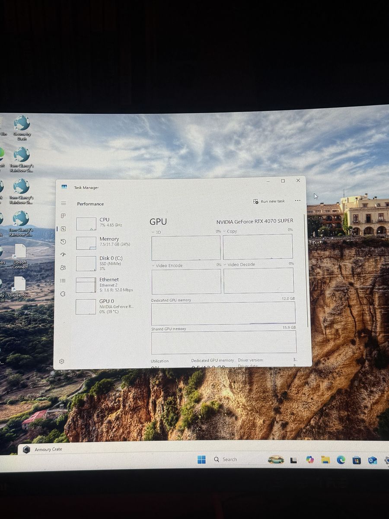Open the Video Decode graph dropdown
The image size is (389, 519).
click(x=225, y=265)
